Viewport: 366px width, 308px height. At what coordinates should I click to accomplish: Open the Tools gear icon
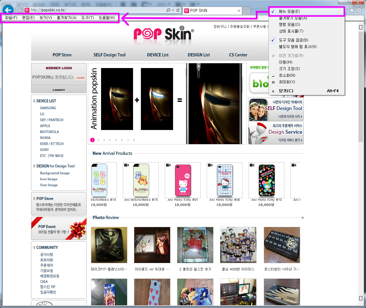(x=359, y=10)
